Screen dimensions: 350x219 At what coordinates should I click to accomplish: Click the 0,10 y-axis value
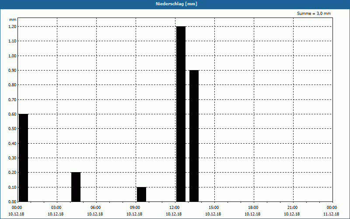point(12,187)
